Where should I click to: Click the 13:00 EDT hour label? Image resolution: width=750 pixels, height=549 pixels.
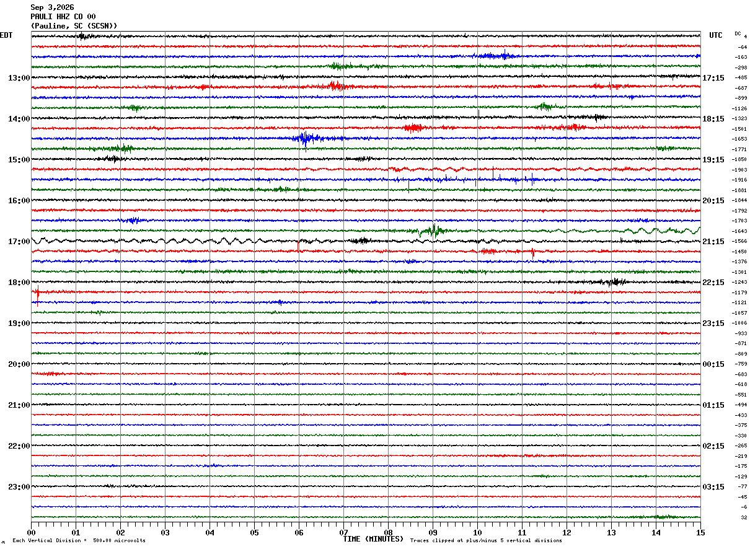click(19, 77)
